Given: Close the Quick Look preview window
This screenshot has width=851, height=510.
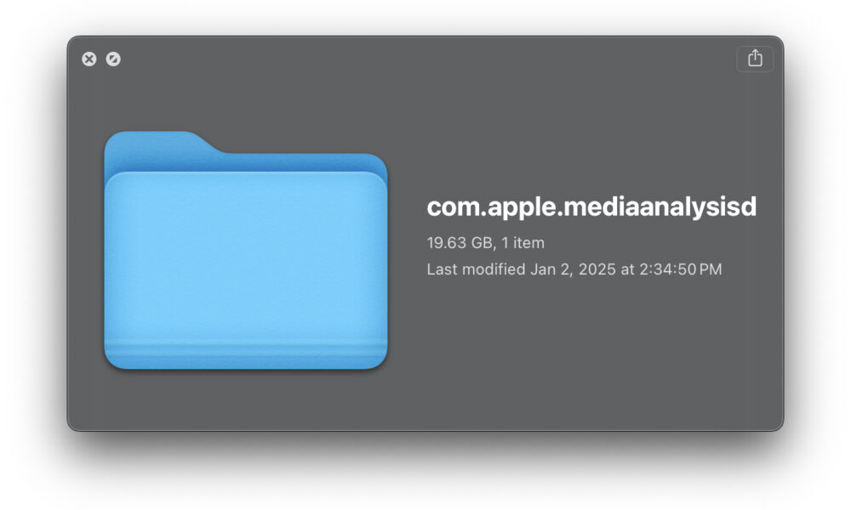Looking at the screenshot, I should click(89, 59).
